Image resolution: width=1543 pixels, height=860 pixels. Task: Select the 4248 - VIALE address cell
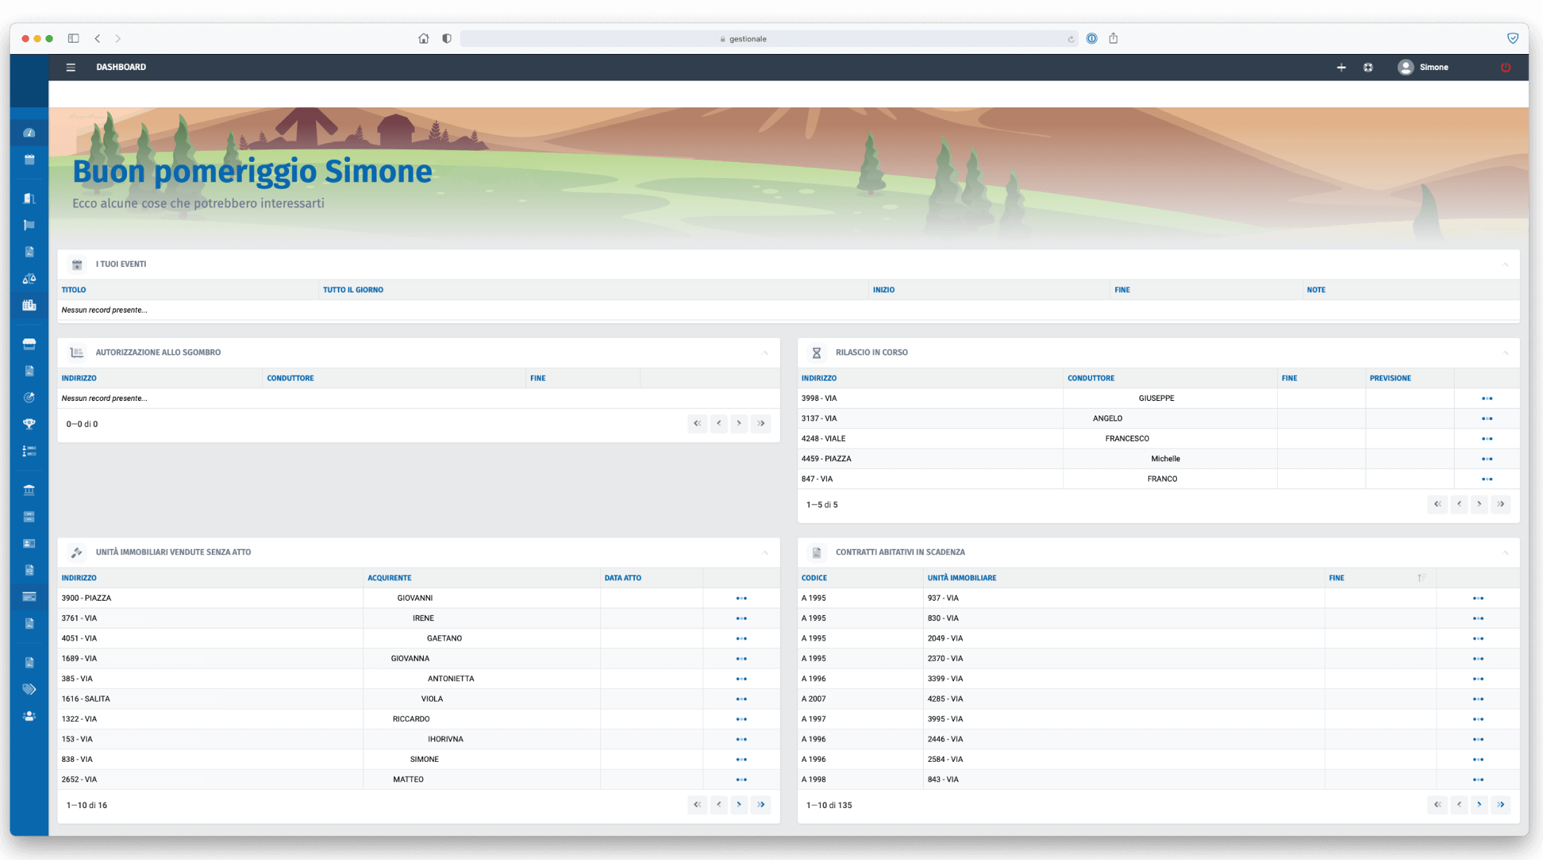pos(930,439)
